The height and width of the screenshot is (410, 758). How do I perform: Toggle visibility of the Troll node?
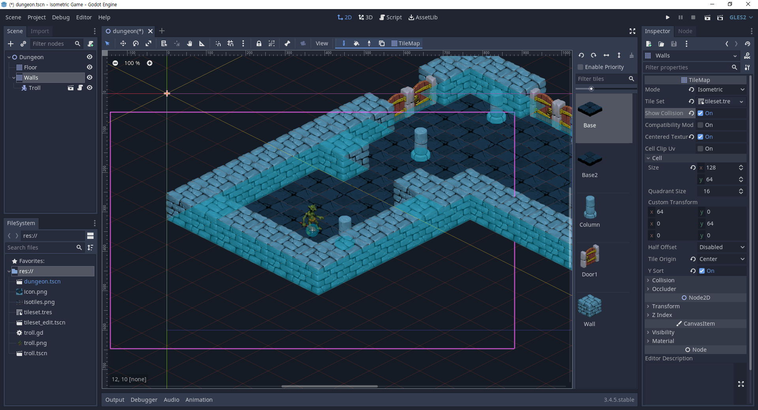[90, 88]
